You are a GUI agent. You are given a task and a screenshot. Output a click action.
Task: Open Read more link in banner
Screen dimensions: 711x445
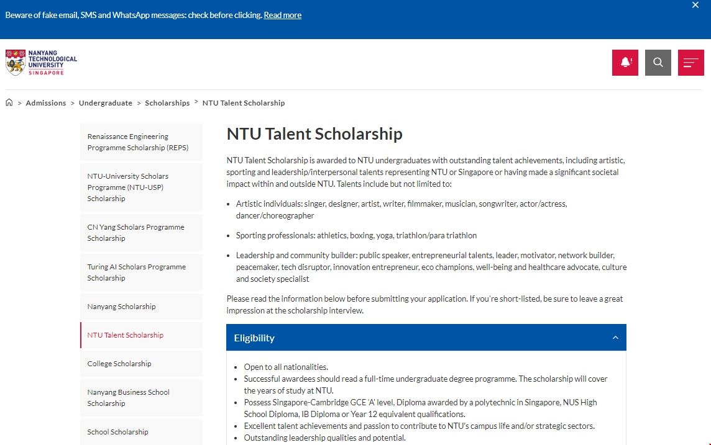(282, 15)
